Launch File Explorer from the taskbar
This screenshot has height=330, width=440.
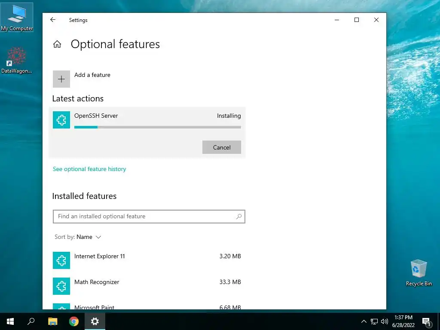coord(52,321)
